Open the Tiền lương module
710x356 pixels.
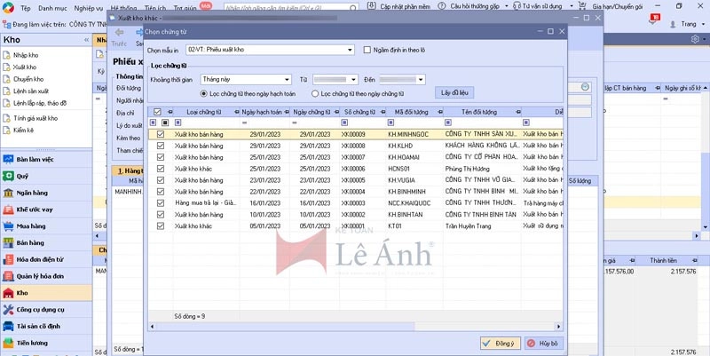(31, 343)
